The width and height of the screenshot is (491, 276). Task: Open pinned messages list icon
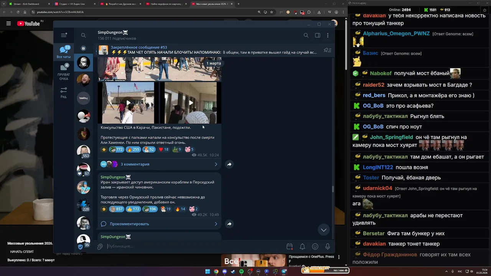[327, 50]
